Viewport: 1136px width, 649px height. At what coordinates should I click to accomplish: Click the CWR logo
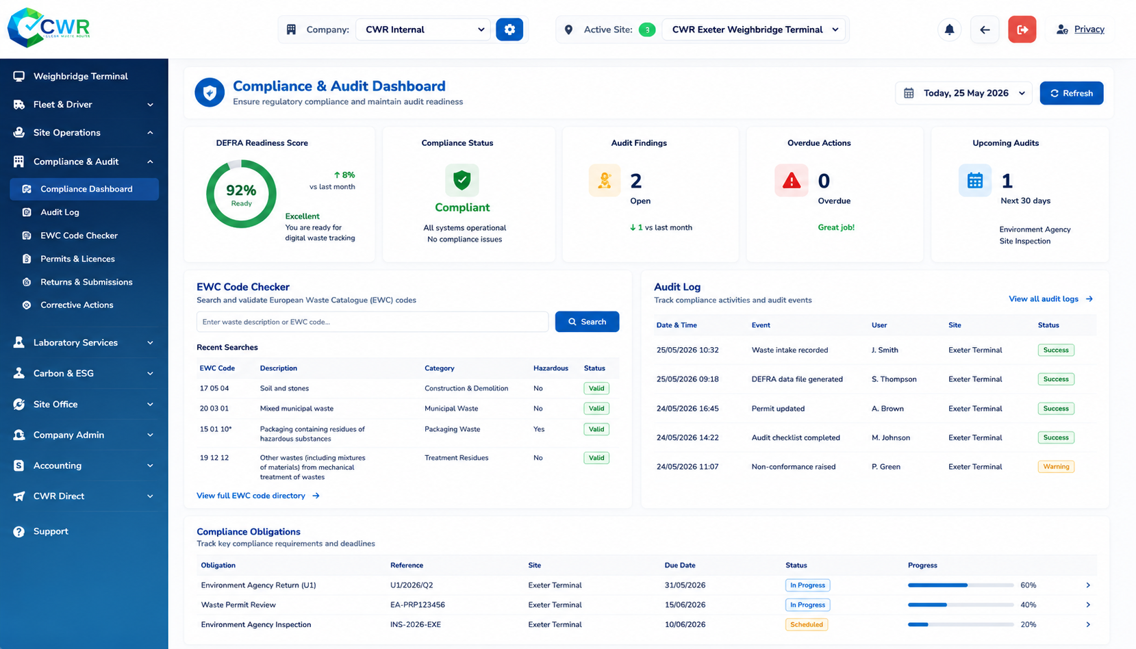pos(49,27)
